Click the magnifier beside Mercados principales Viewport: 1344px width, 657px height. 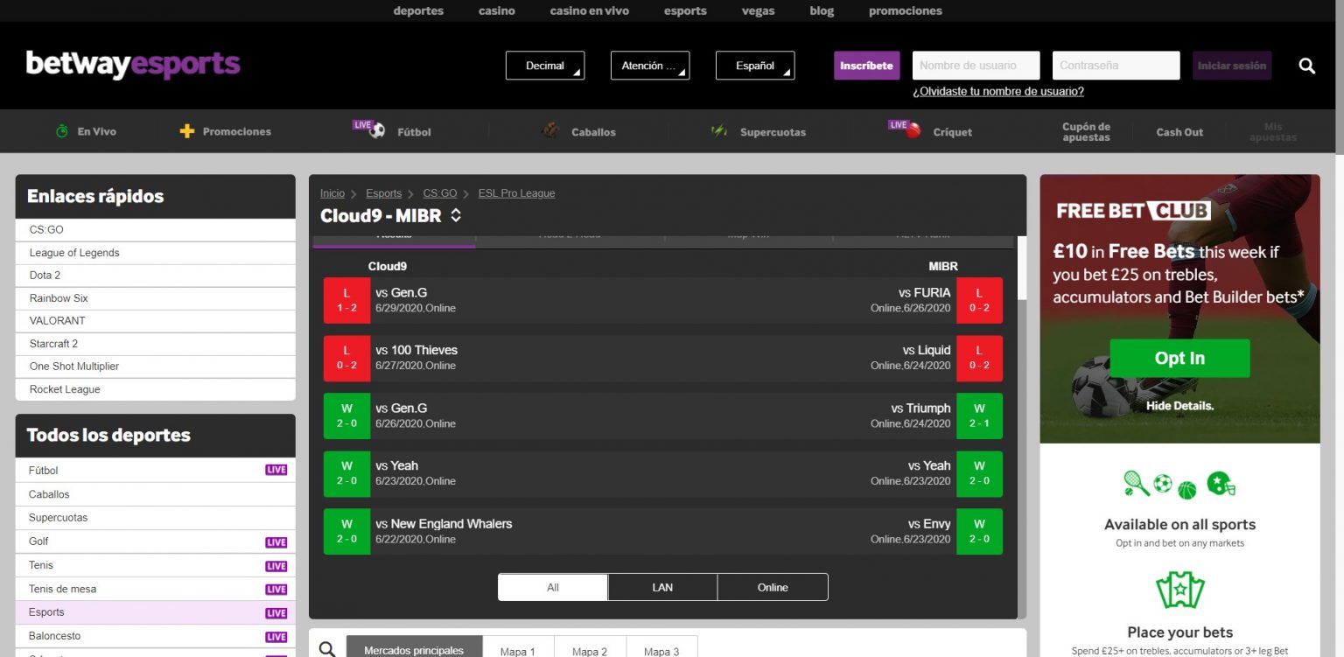coord(327,649)
